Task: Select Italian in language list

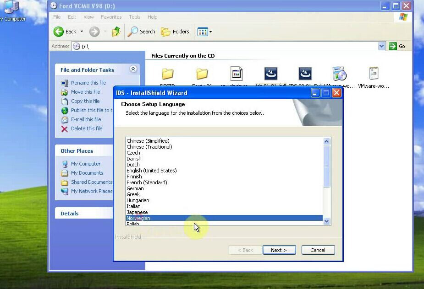Action: coord(225,206)
